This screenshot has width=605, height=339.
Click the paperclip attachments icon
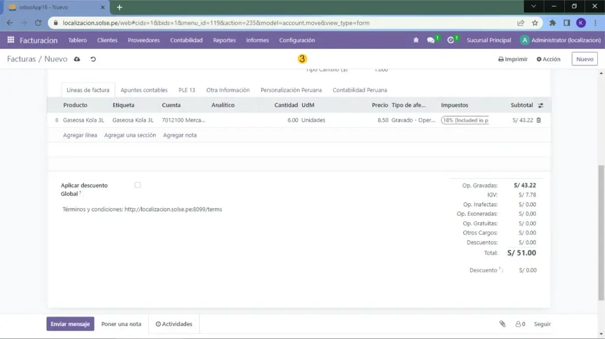pos(502,324)
